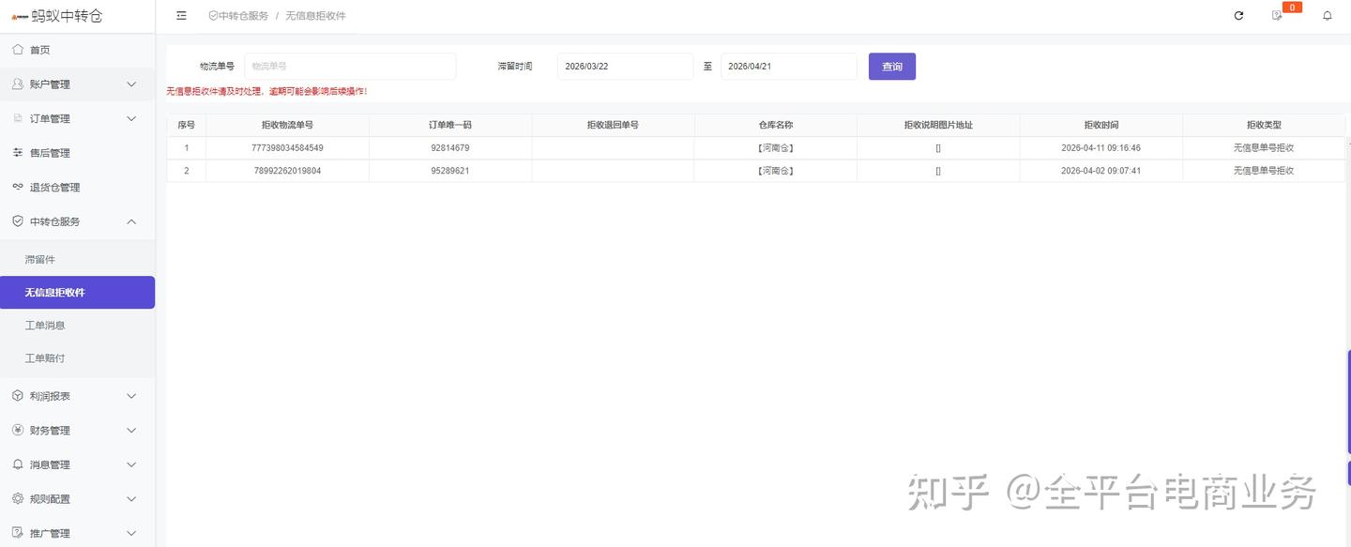
Task: Click the tracking number 777398034584549
Action: click(x=287, y=148)
